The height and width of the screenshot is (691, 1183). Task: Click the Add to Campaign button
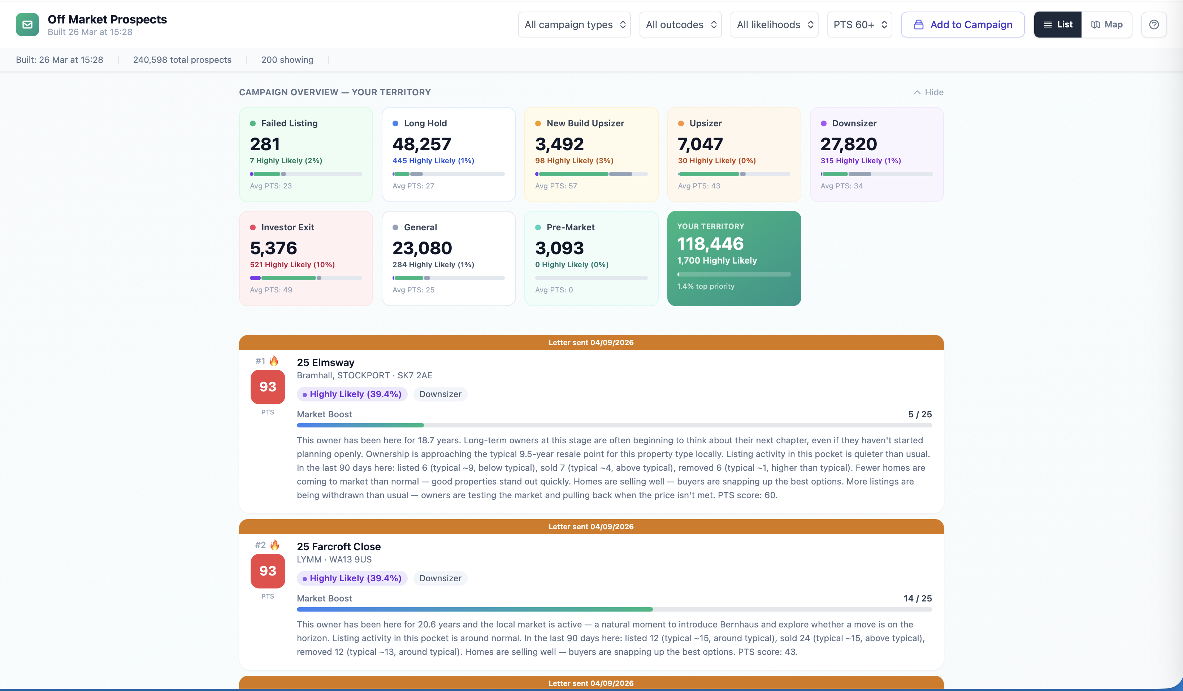coord(962,25)
